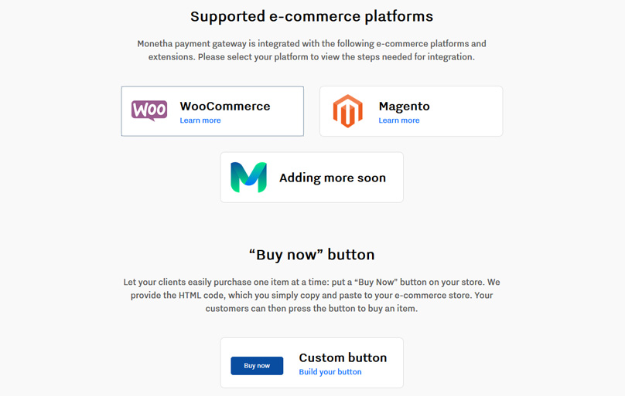The height and width of the screenshot is (396, 625).
Task: Click the blue Buy now button
Action: tap(257, 366)
